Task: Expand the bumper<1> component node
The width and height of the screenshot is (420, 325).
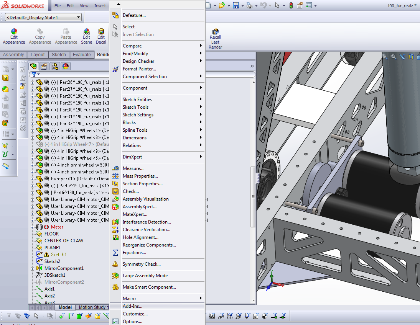Action: pos(33,179)
